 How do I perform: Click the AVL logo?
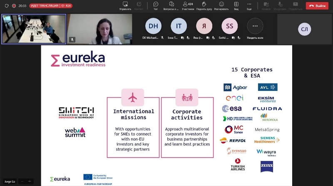tap(268, 87)
